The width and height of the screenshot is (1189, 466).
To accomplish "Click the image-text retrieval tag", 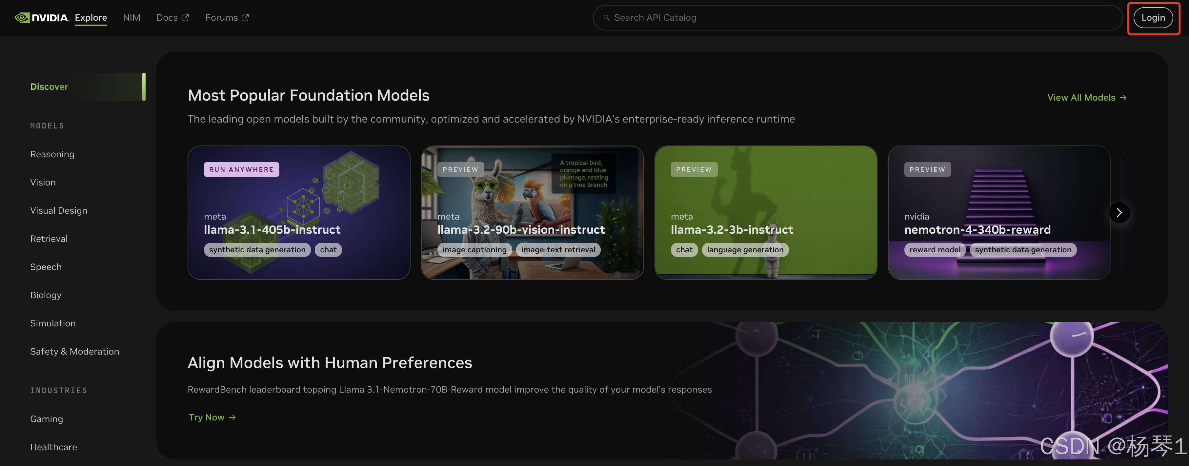I will [558, 250].
